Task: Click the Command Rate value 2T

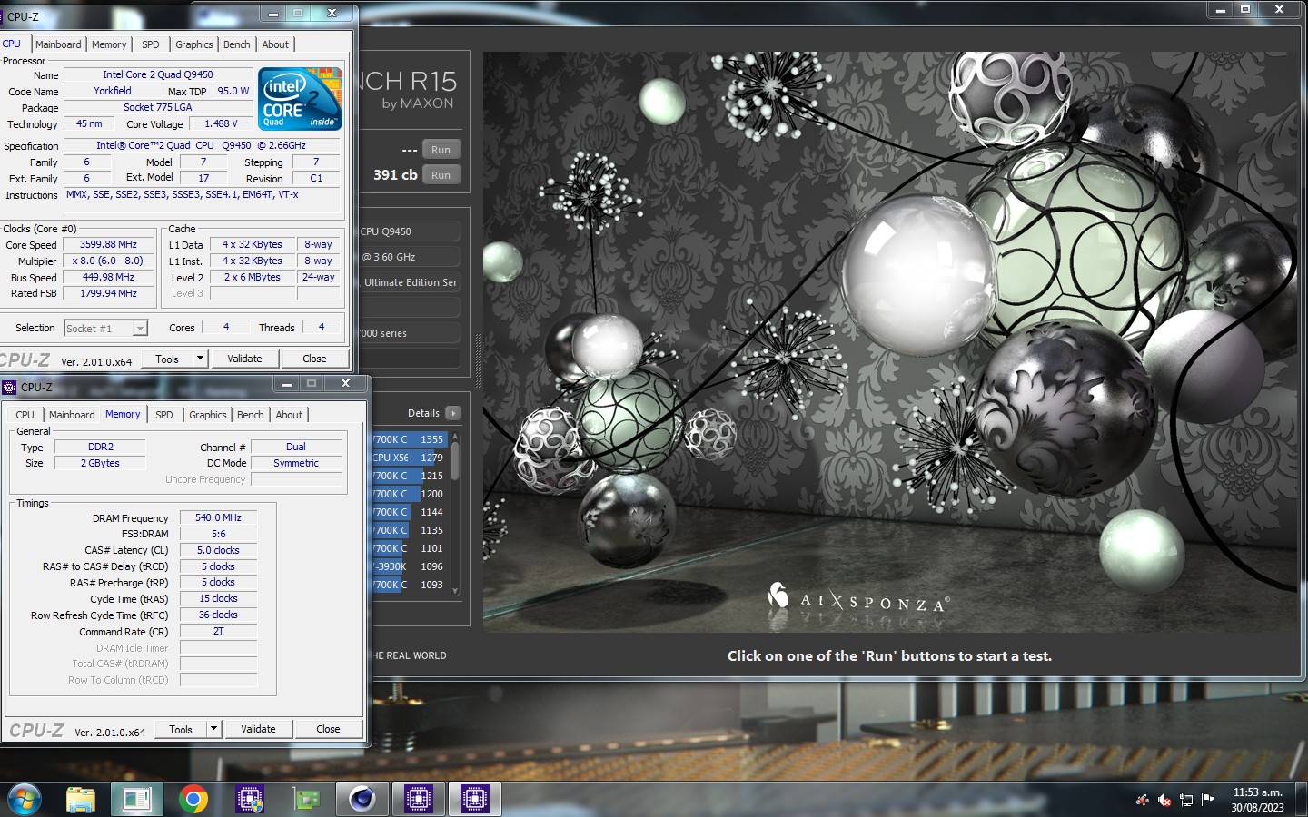Action: point(218,631)
